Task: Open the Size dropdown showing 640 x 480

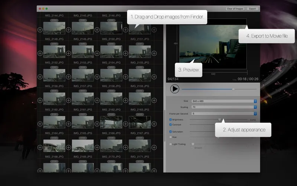Action: pos(224,101)
